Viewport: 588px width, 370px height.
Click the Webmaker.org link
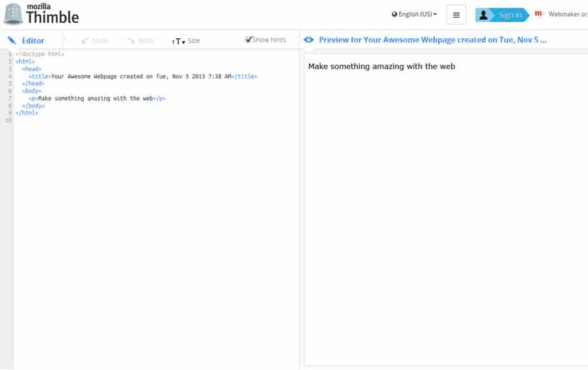coord(567,13)
